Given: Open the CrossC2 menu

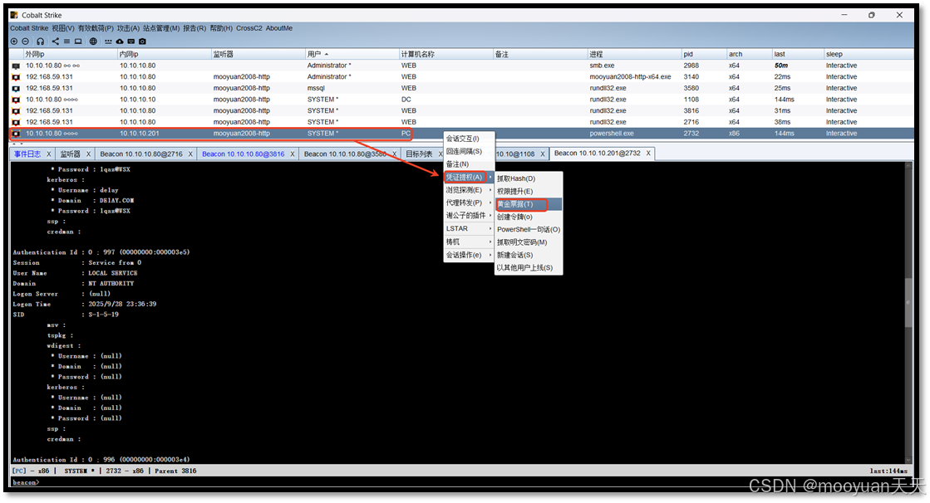Looking at the screenshot, I should point(248,28).
